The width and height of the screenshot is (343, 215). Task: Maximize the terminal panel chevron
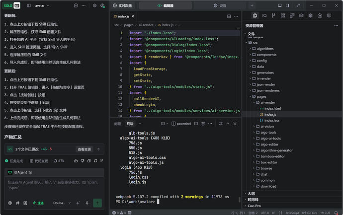[228, 124]
